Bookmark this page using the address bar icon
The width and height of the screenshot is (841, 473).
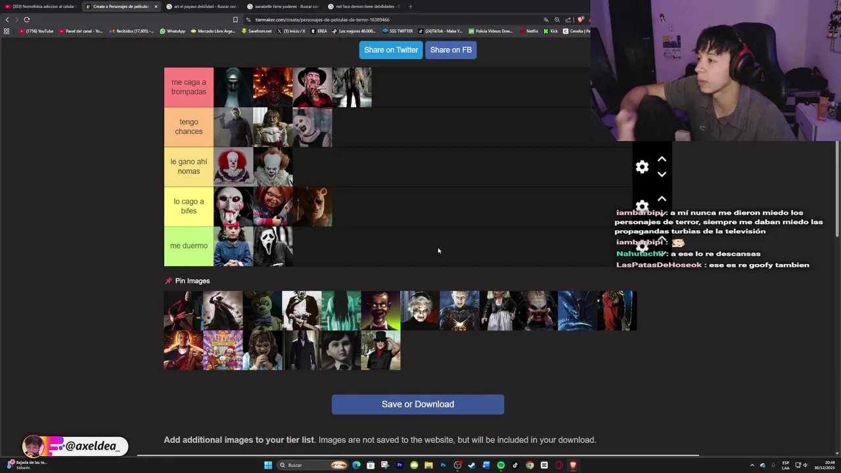click(235, 20)
